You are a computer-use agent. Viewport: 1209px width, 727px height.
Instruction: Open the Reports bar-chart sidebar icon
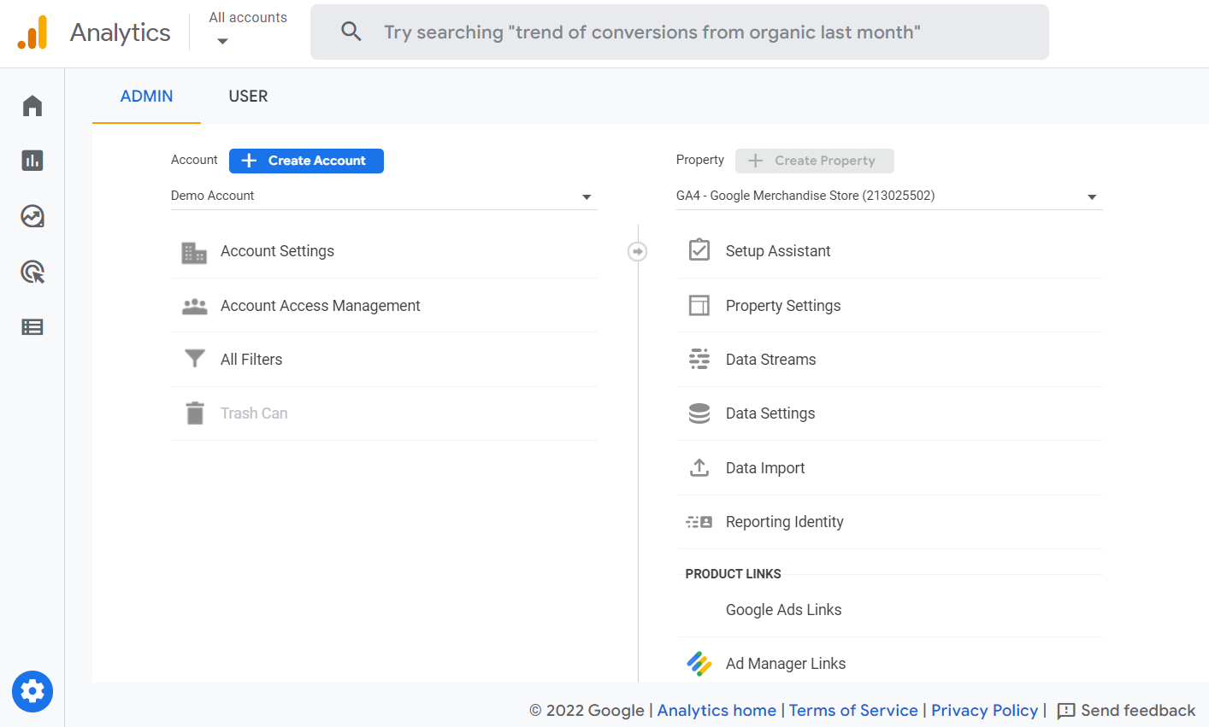coord(32,161)
